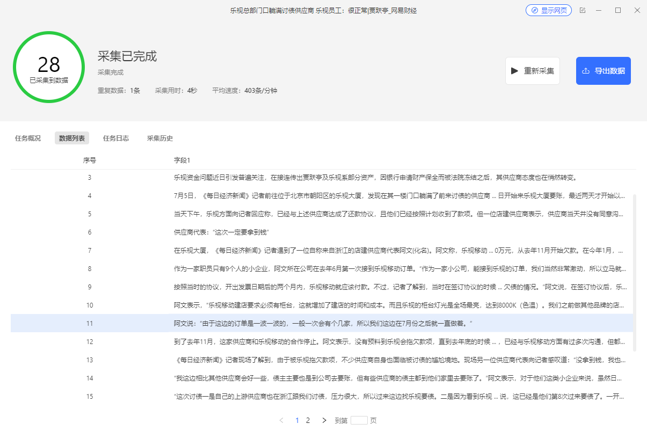The image size is (647, 431).
Task: Select row 5 starting with 当天下午
Action: 321,214
